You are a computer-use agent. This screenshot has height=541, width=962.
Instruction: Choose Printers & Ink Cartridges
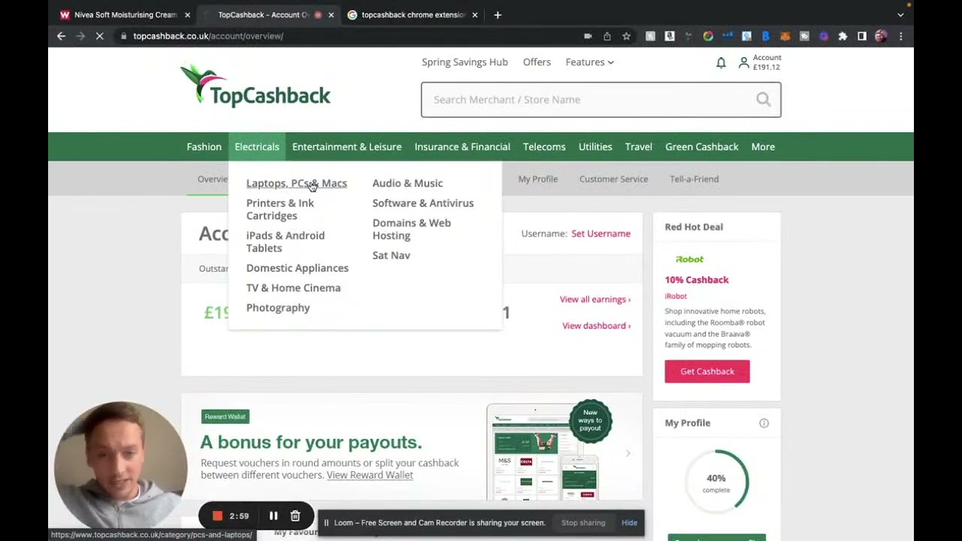coord(280,209)
